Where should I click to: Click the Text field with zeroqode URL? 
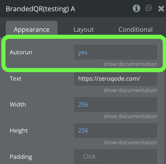point(115,79)
